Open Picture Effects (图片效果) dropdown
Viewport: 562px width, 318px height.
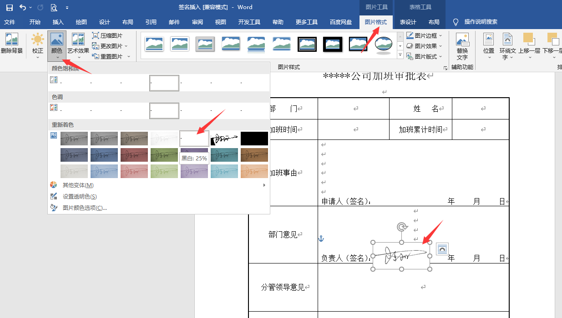(x=424, y=46)
